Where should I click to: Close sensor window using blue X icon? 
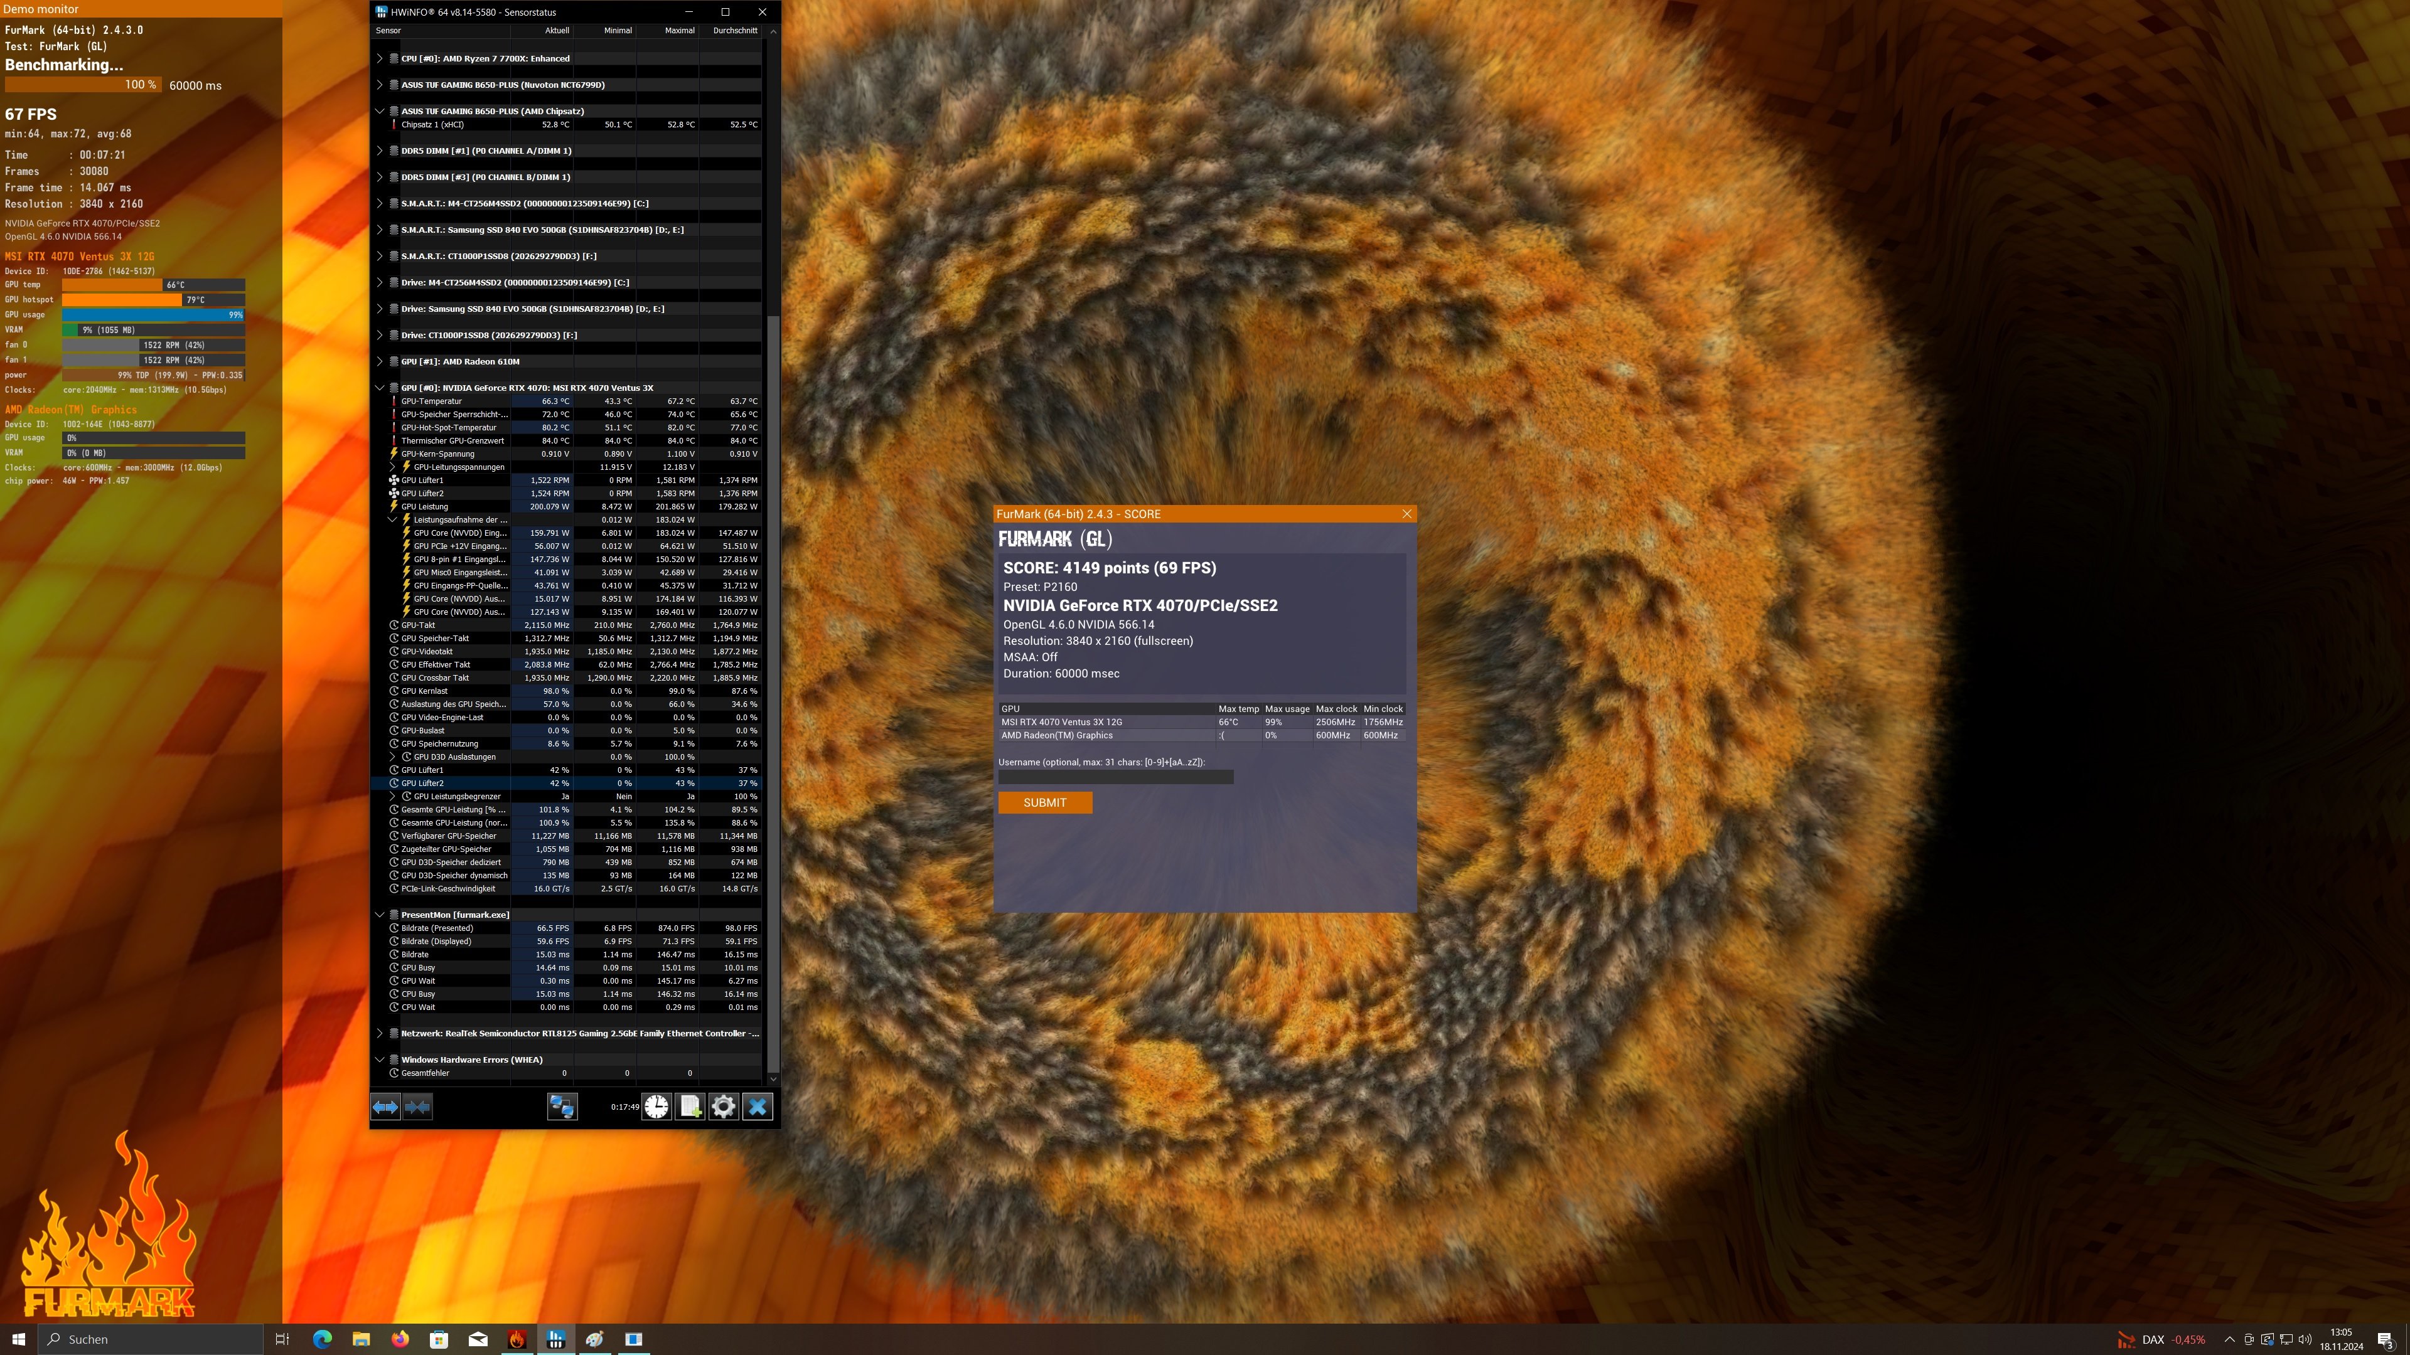758,1107
